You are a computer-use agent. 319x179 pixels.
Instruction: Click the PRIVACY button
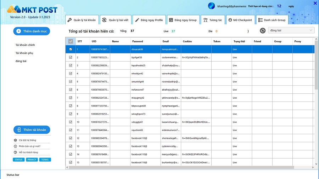point(32,160)
